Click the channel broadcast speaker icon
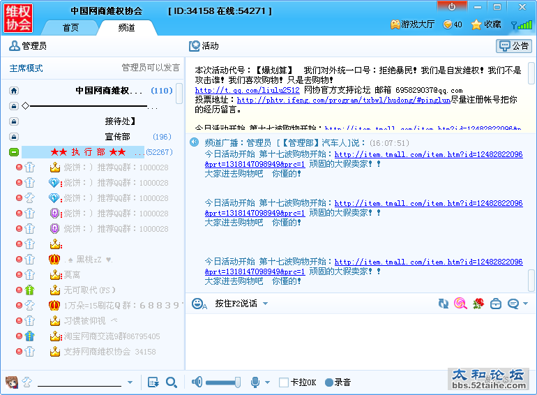The image size is (537, 395). (x=194, y=142)
